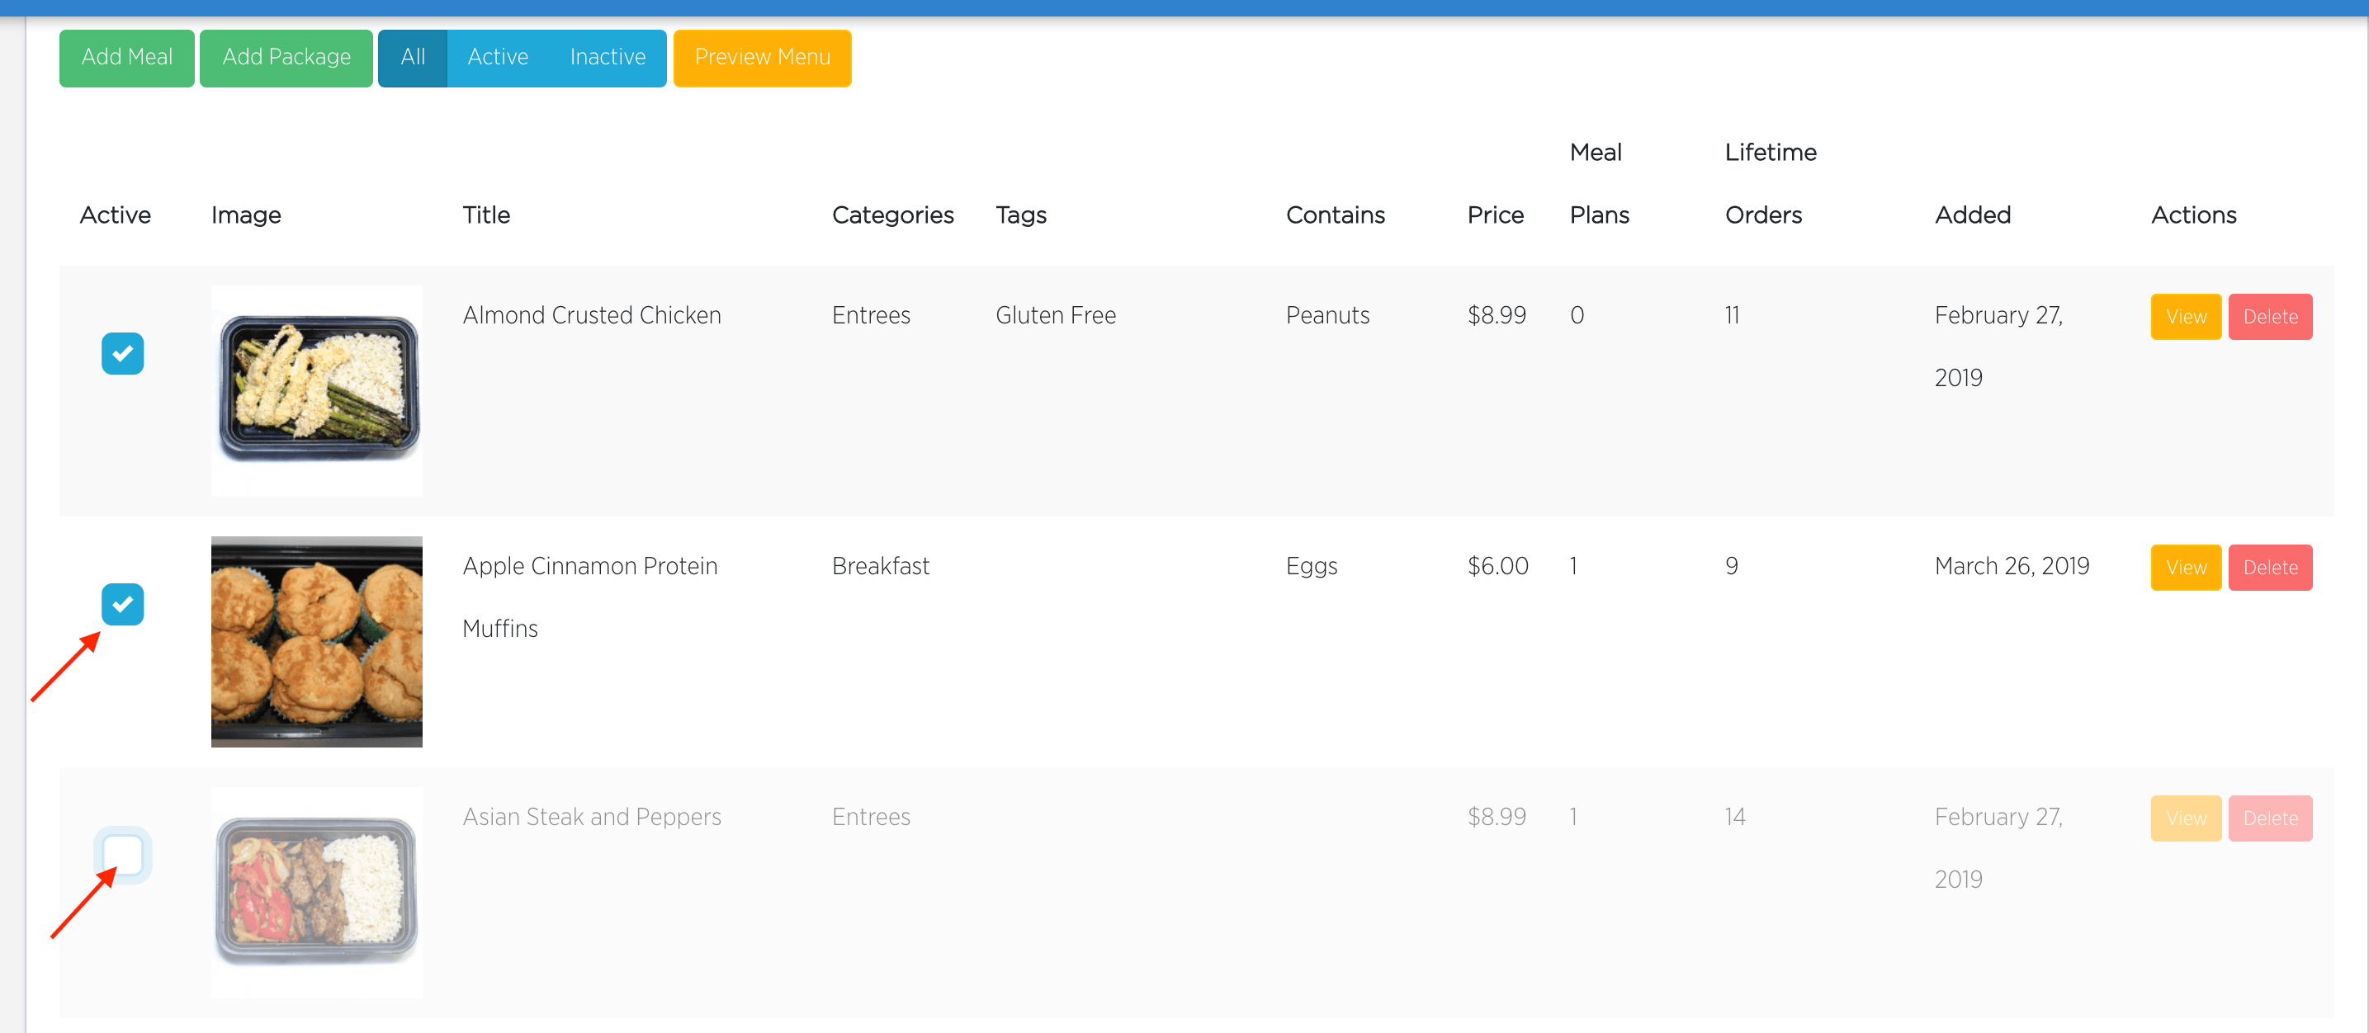Uncheck Active for Almond Crusted Chicken
The width and height of the screenshot is (2369, 1033).
[122, 354]
